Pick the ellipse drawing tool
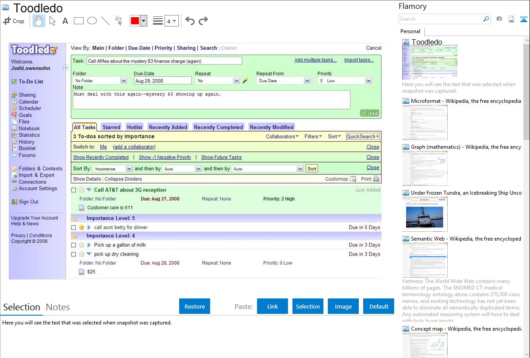This screenshot has height=358, width=530. click(x=92, y=21)
